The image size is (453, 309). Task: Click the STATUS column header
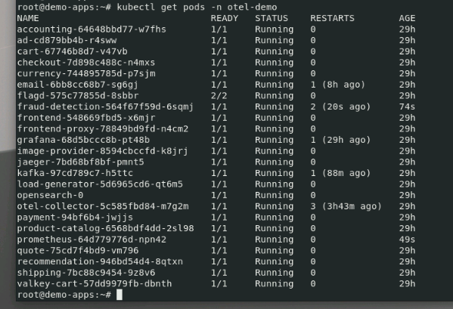[271, 18]
